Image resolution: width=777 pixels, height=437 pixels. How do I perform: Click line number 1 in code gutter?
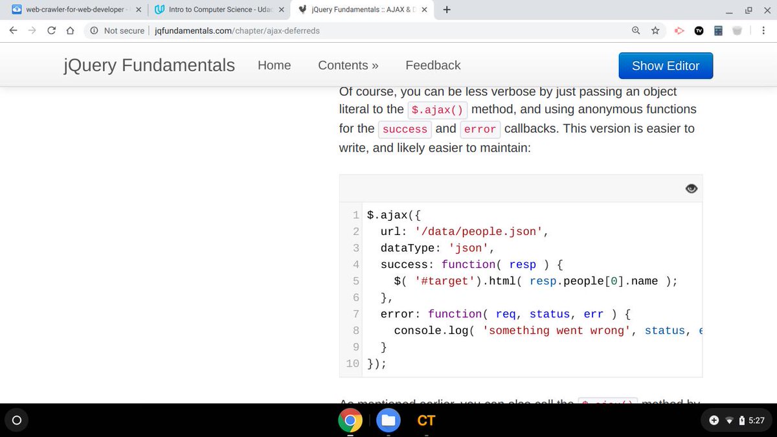(x=356, y=215)
